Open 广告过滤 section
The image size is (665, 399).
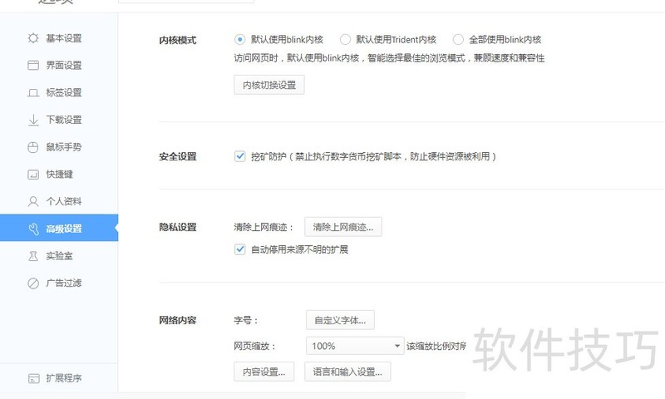[x=64, y=283]
